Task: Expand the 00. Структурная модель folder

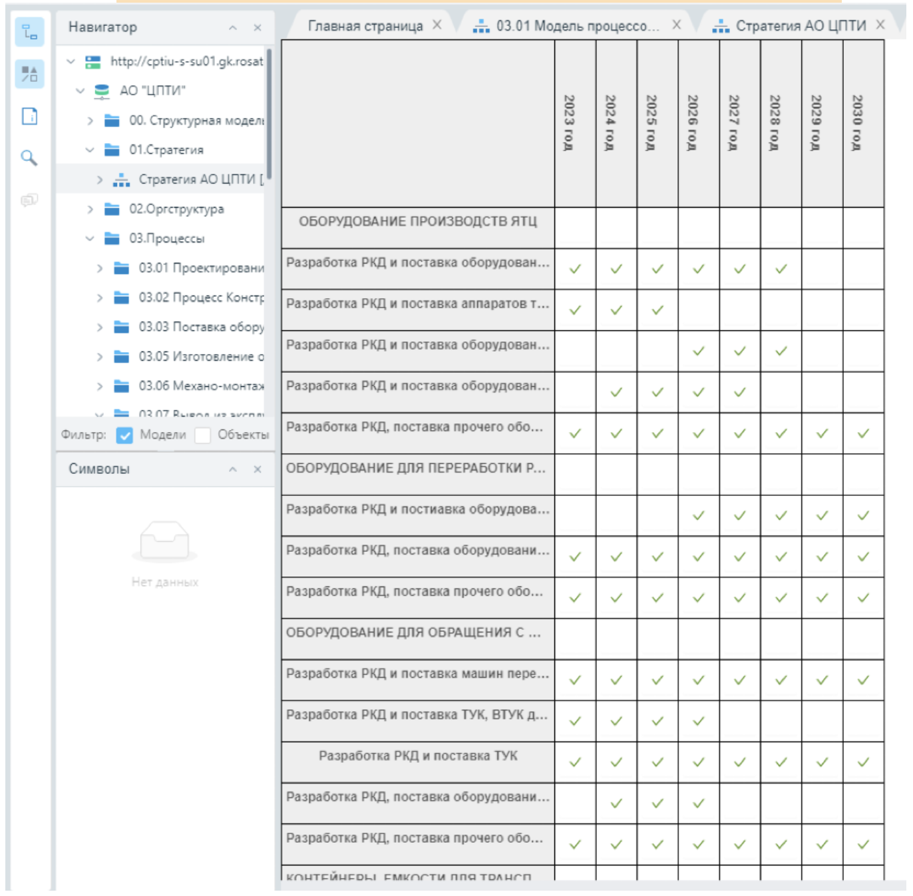Action: [x=90, y=120]
